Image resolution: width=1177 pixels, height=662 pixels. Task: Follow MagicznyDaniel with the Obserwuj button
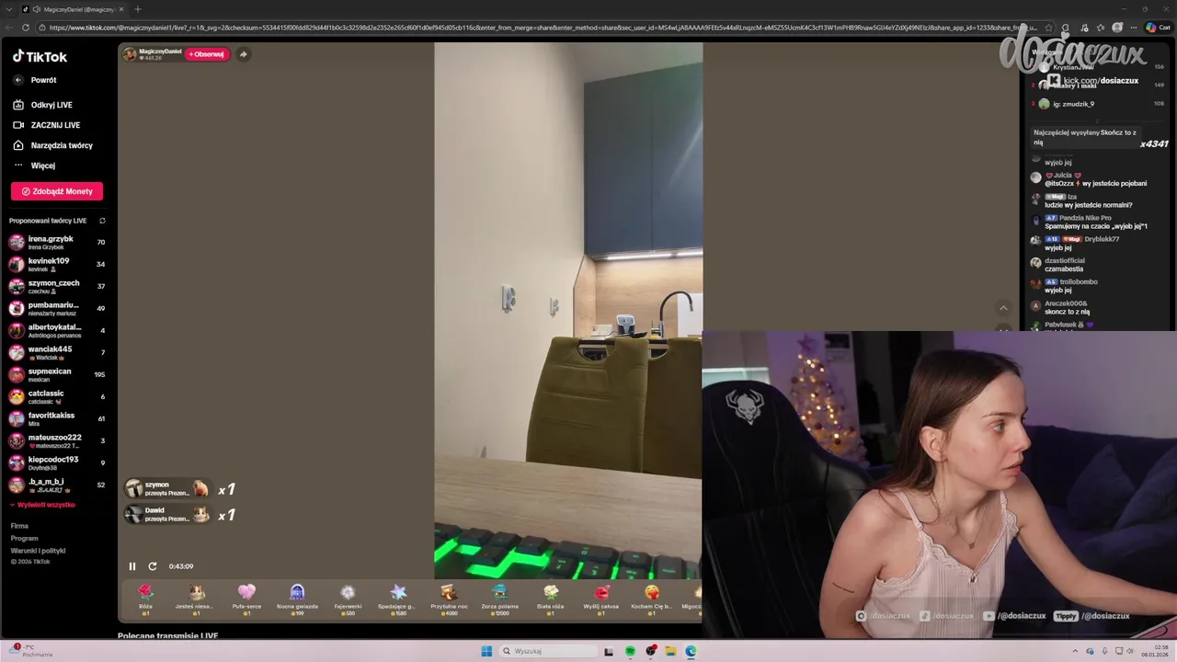[x=206, y=54]
